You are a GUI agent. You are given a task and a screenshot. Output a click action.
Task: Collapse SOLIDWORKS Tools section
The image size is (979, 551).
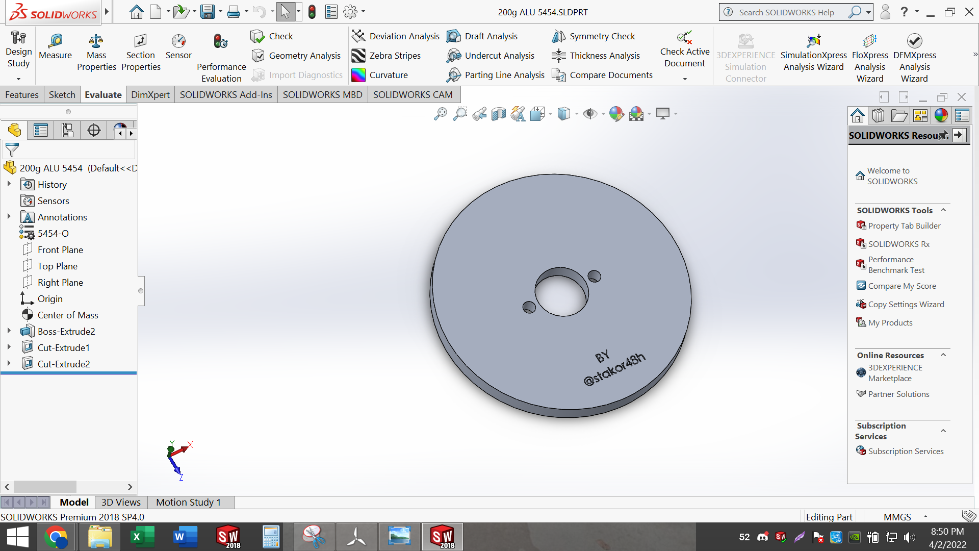tap(943, 210)
